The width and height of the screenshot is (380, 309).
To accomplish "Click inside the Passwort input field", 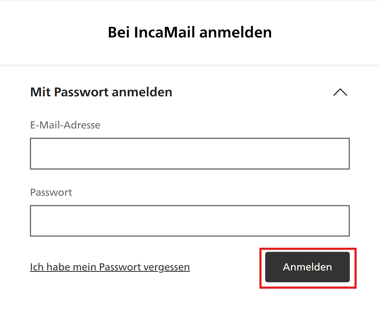I will pyautogui.click(x=190, y=221).
